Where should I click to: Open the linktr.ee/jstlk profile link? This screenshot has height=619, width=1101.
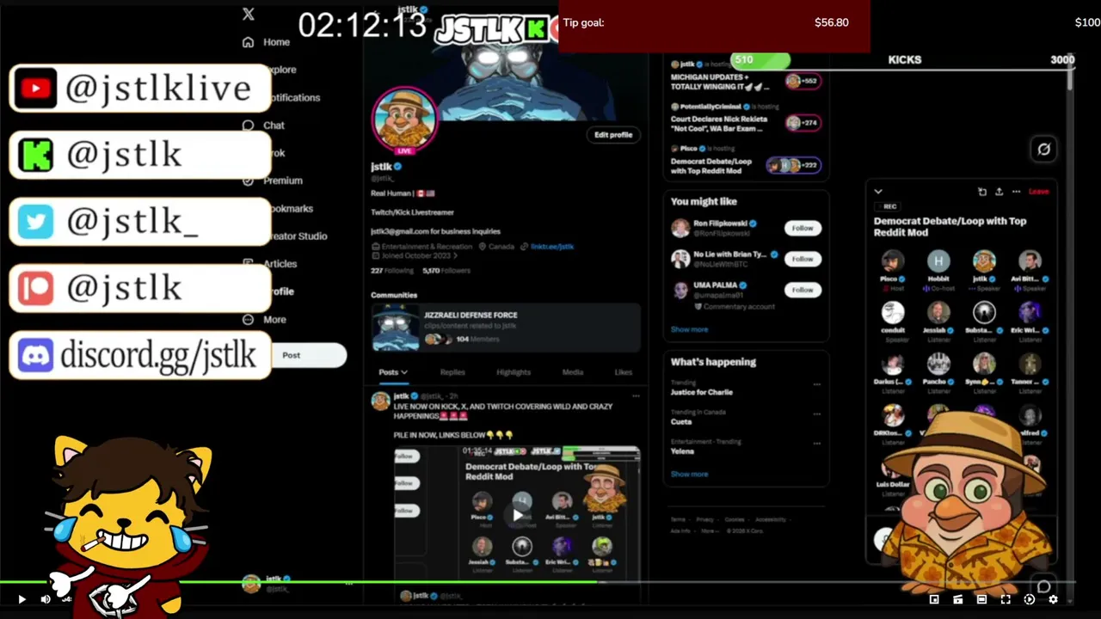click(x=552, y=247)
